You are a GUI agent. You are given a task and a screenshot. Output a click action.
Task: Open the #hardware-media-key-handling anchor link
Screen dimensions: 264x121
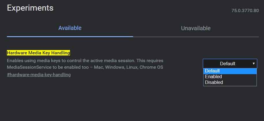[x=39, y=75]
